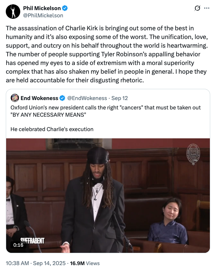Click the Union Society crest watermark
Viewport: 216px width, 268px height.
193,154
